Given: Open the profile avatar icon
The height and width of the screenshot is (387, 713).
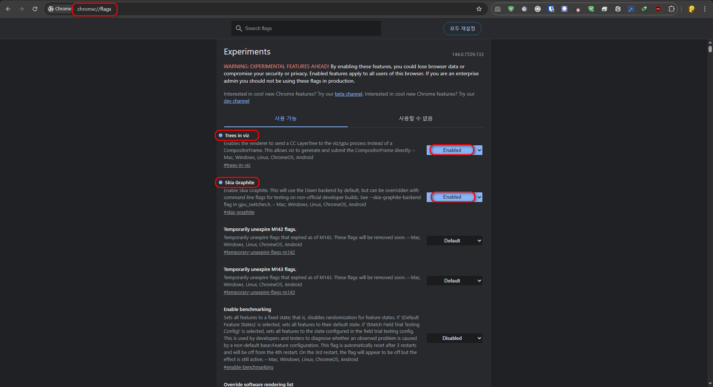Looking at the screenshot, I should click(691, 9).
